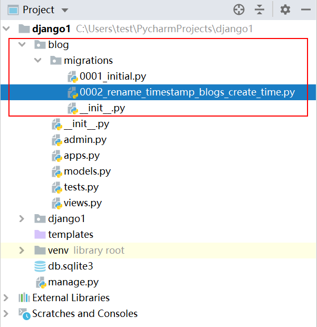Viewport: 317px width, 327px height.
Task: Collapse the blog folder chevron
Action: 22,44
